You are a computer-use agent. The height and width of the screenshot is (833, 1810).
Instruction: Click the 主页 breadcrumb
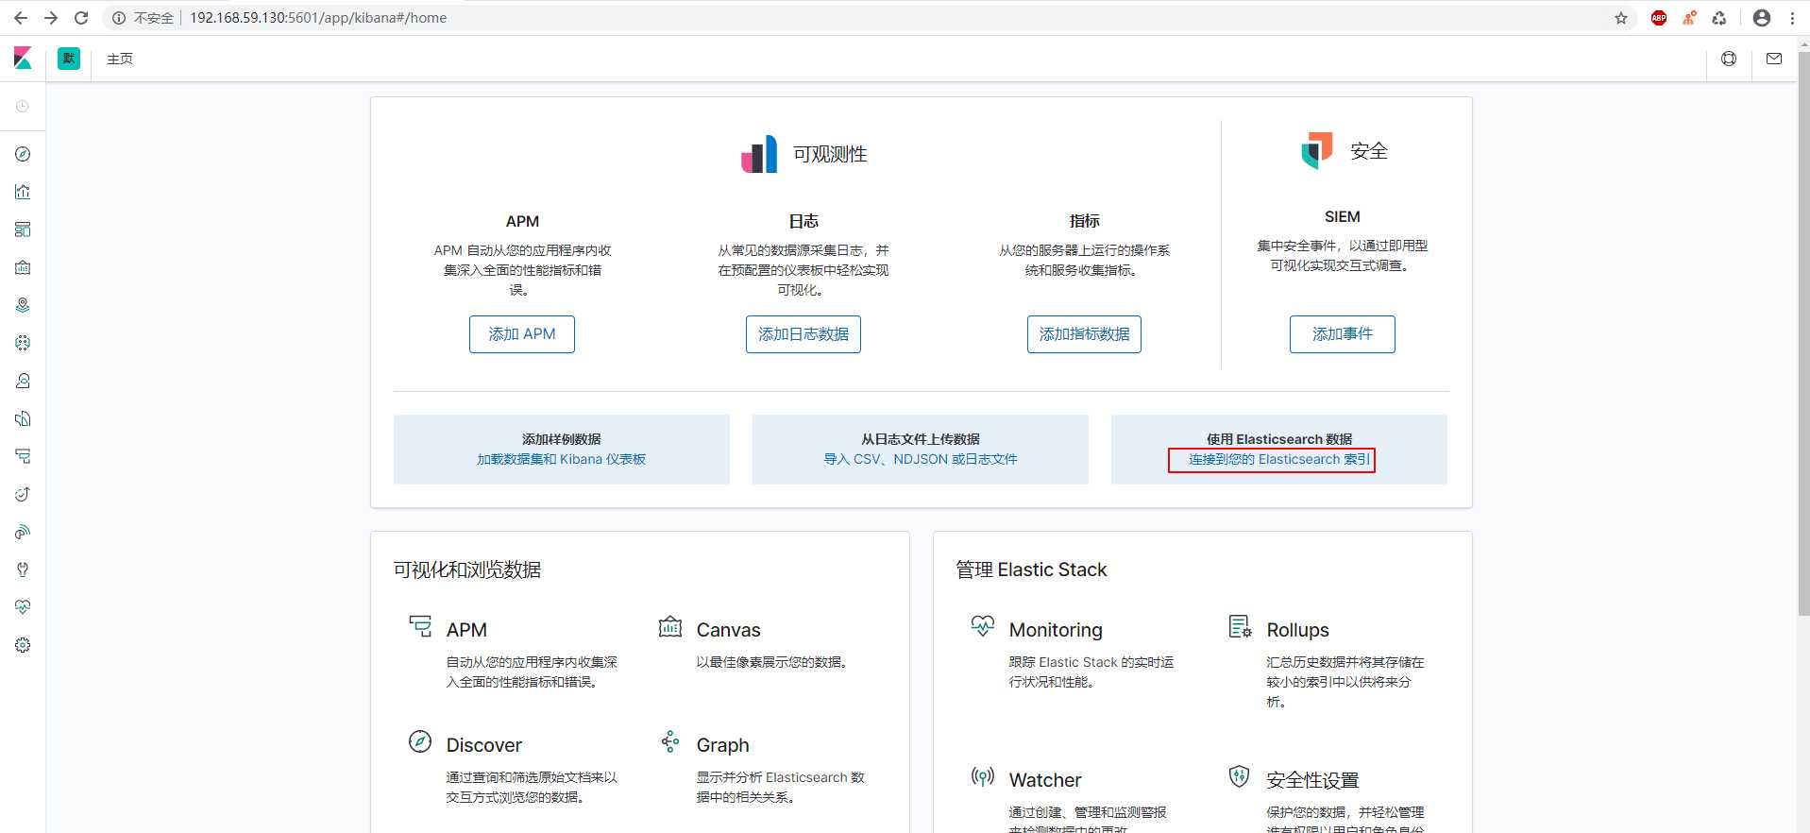pyautogui.click(x=120, y=59)
